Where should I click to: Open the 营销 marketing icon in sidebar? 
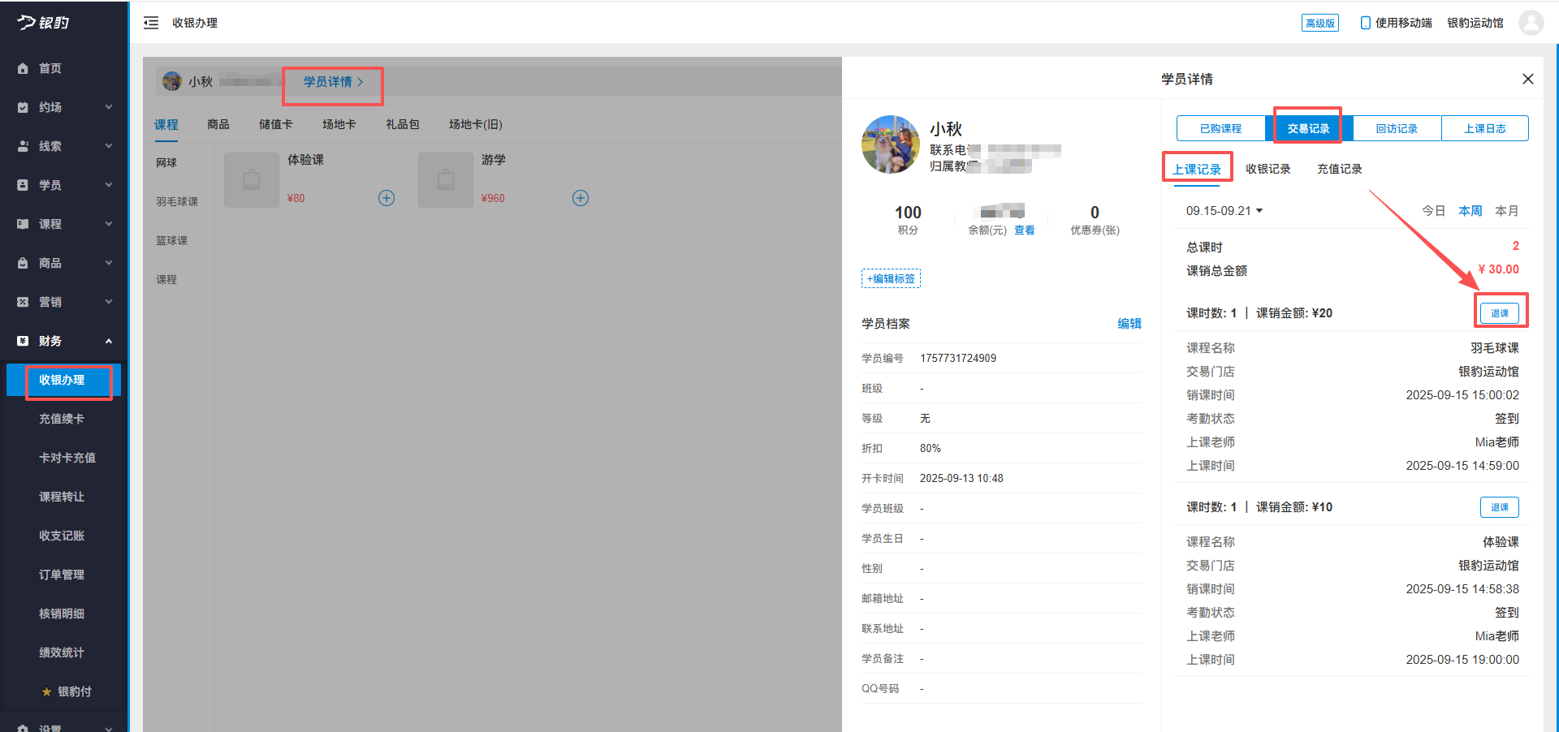(24, 302)
